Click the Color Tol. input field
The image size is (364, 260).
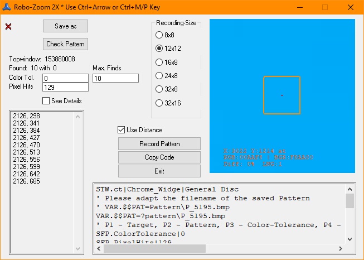[65, 78]
